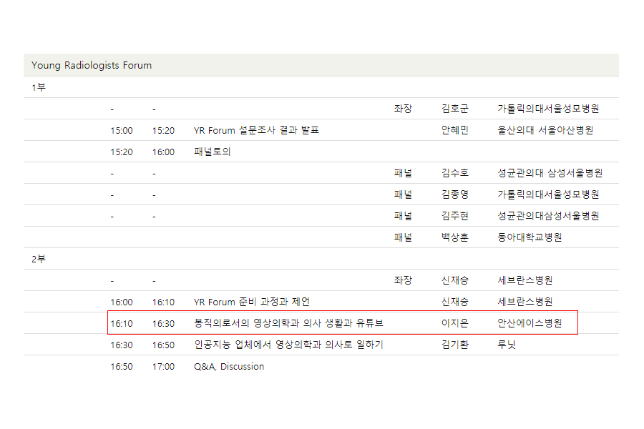
Task: Select the Q&A, Discussion row title
Action: 229,366
